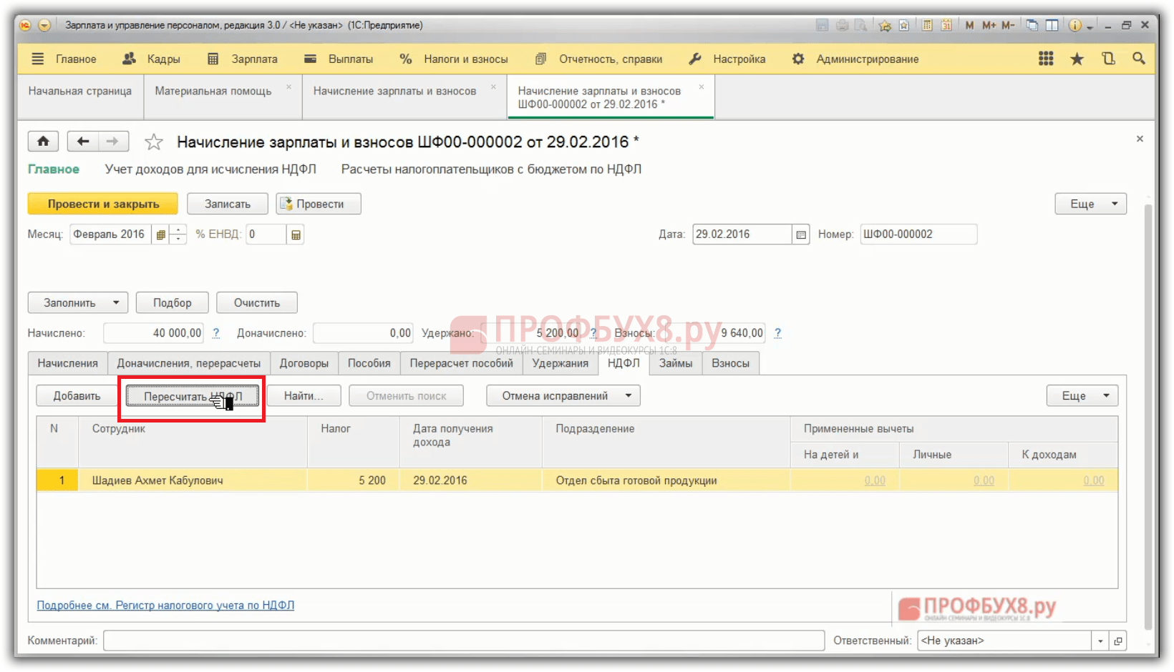The width and height of the screenshot is (1174, 672).
Task: Click the printer icon in title bar
Action: click(x=842, y=25)
